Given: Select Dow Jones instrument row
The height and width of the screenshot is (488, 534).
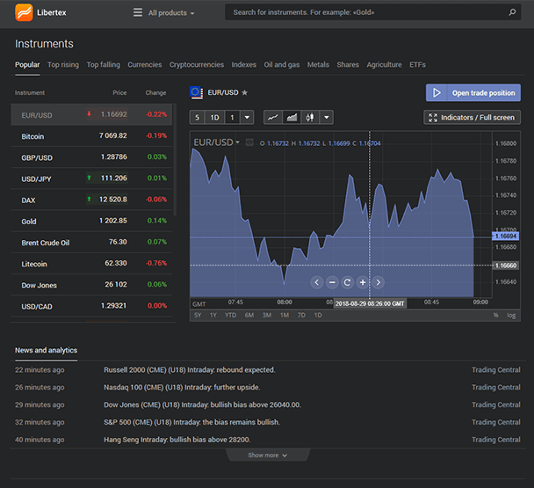Looking at the screenshot, I should pos(91,285).
